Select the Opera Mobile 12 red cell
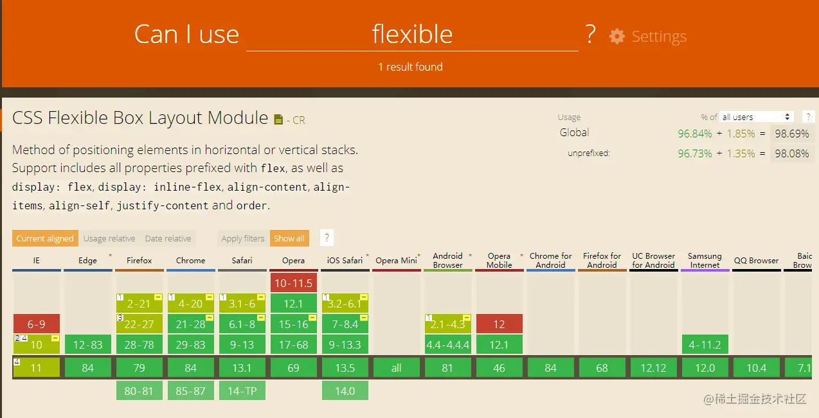Image resolution: width=819 pixels, height=418 pixels. point(500,324)
